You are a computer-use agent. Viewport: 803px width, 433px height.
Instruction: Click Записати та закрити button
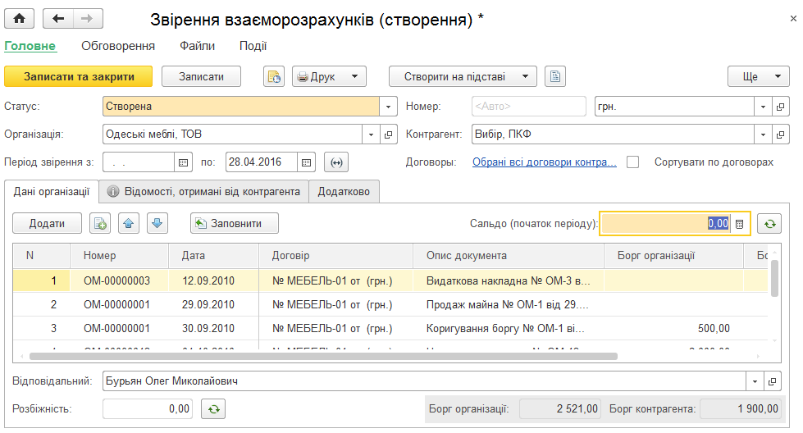pos(79,77)
